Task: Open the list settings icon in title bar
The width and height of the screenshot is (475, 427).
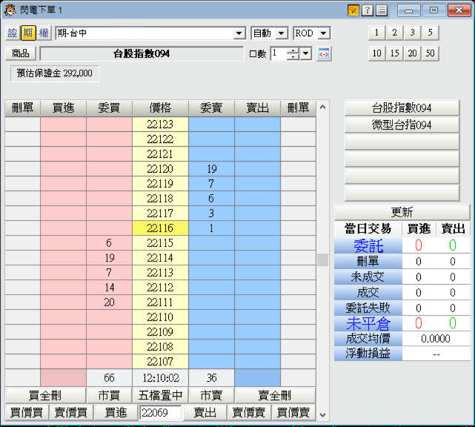Action: pyautogui.click(x=382, y=10)
